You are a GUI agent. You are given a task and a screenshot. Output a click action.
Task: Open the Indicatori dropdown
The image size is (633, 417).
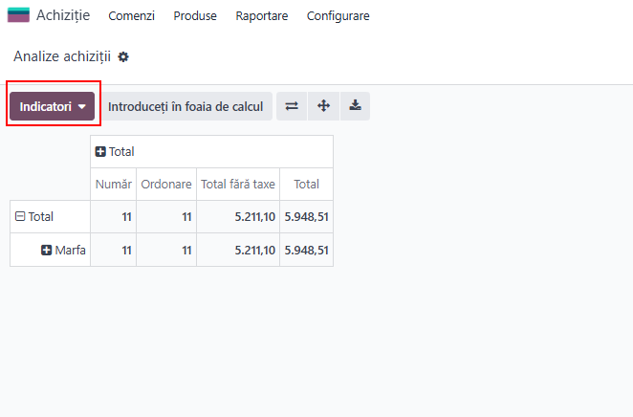[x=52, y=106]
